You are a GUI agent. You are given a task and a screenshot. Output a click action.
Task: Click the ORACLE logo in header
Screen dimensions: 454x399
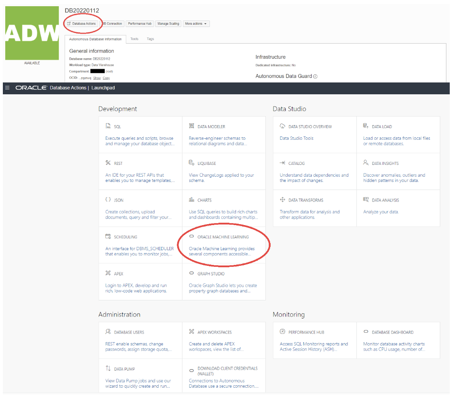coord(31,88)
